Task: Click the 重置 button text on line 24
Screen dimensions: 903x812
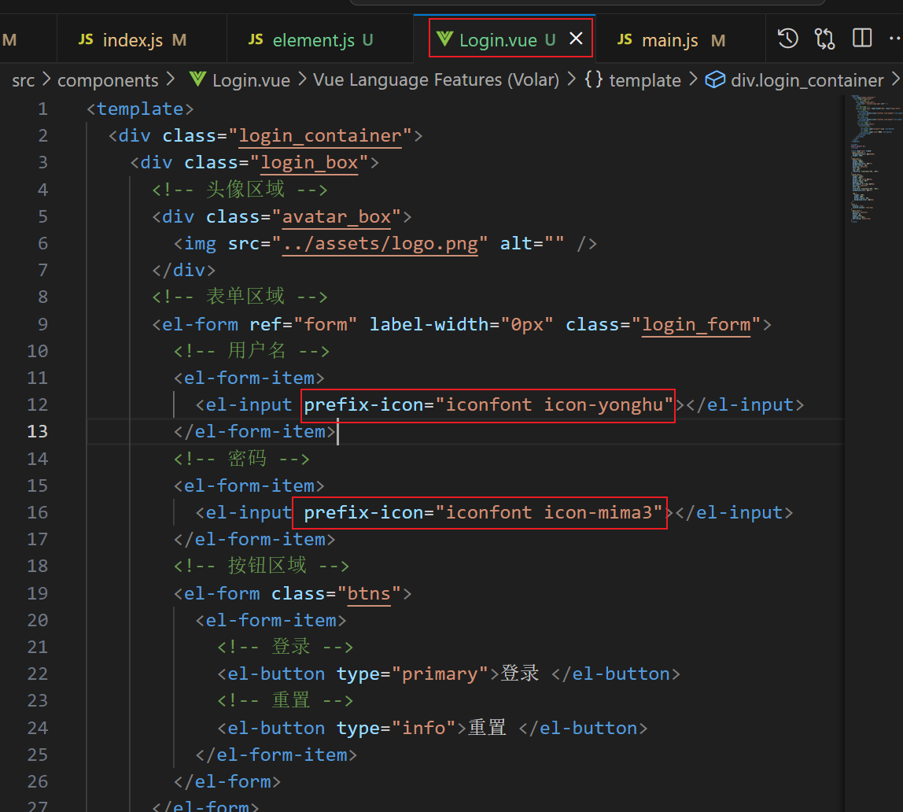Action: [x=487, y=727]
